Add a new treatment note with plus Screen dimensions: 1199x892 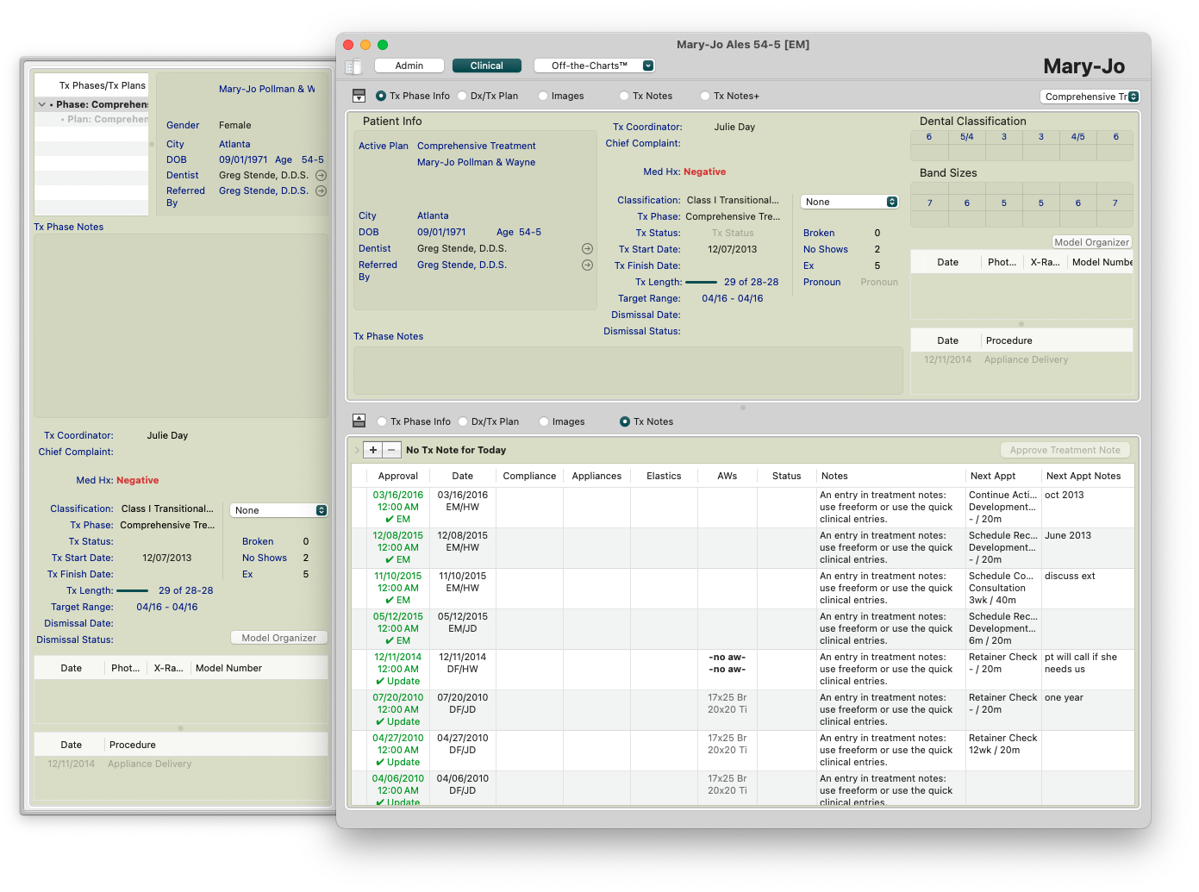coord(373,450)
